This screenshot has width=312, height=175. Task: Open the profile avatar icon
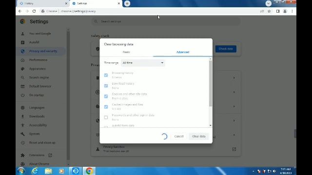point(285,11)
